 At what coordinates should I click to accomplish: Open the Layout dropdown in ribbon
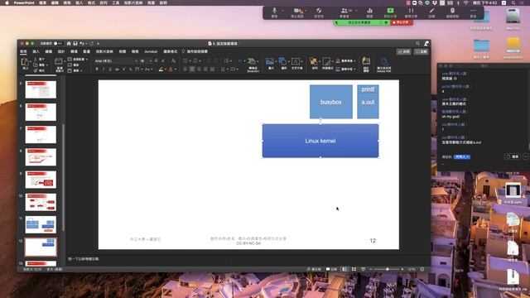78,59
